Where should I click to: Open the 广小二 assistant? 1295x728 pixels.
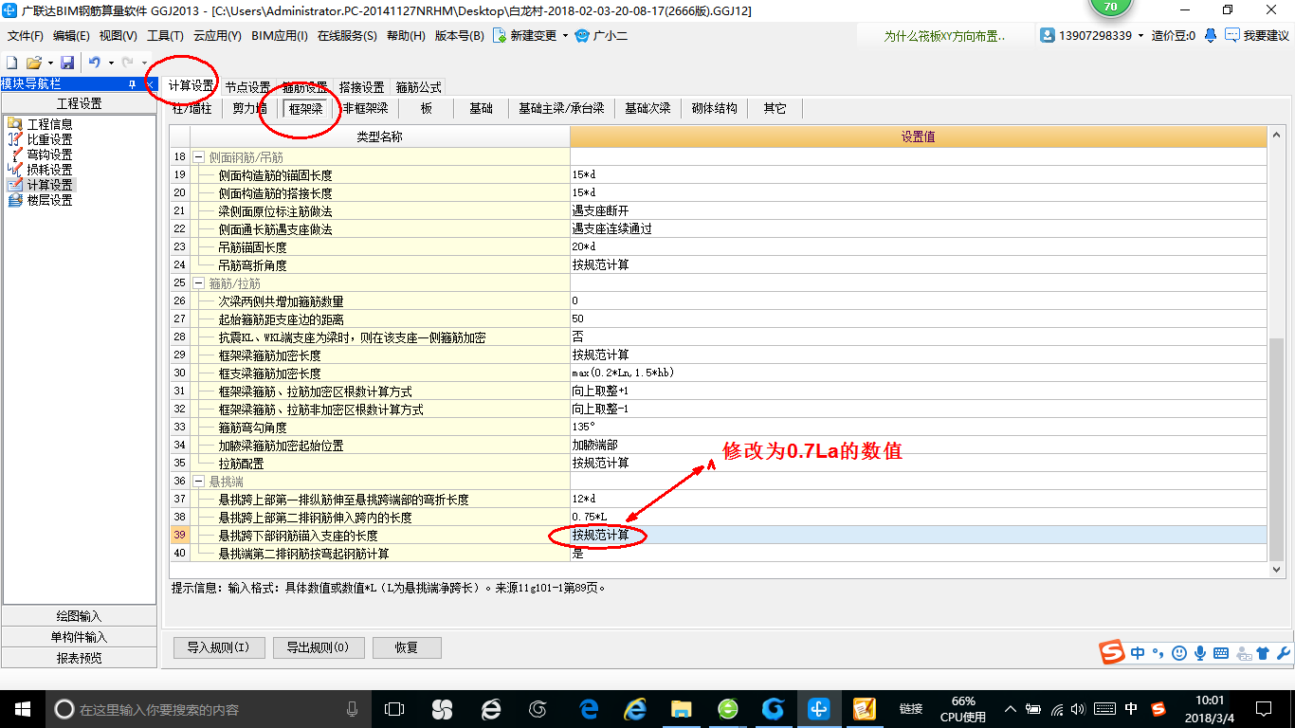(x=601, y=36)
